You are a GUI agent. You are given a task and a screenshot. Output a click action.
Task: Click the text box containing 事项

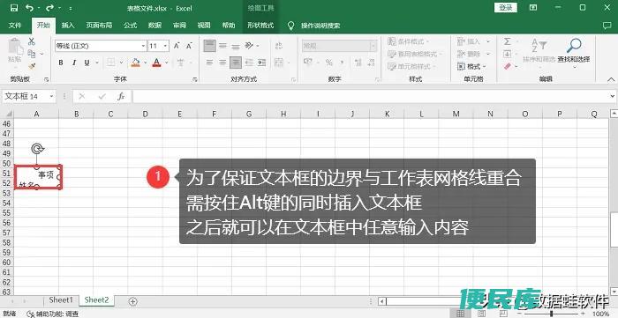pyautogui.click(x=37, y=177)
